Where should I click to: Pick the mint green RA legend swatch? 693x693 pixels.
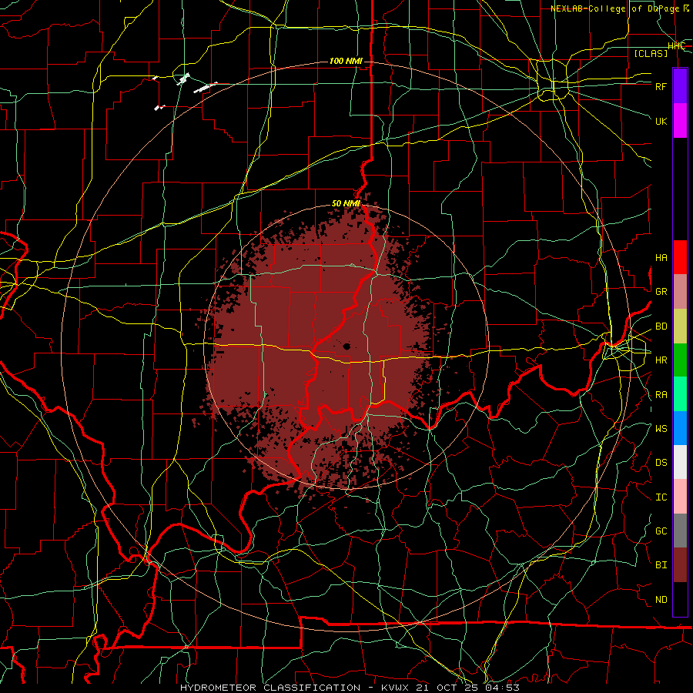point(680,394)
